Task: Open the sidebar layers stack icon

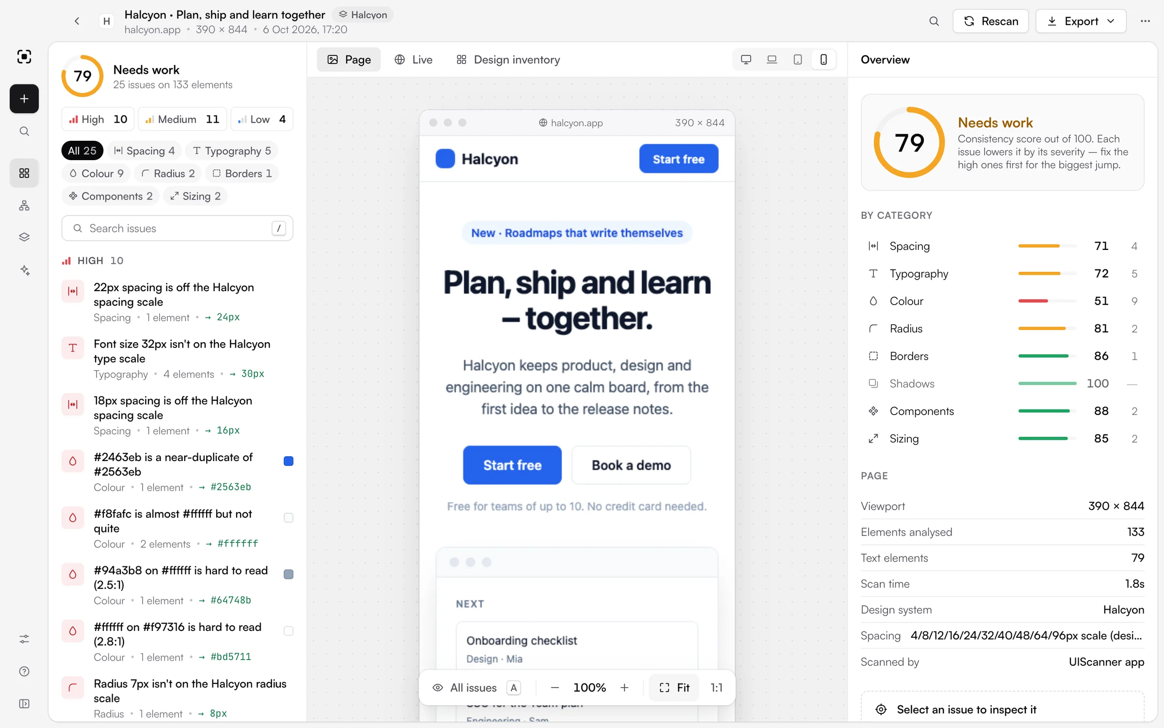Action: 24,237
